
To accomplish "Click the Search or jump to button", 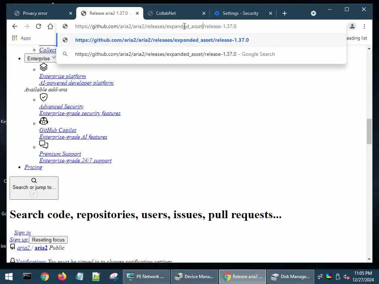I will coord(34,188).
